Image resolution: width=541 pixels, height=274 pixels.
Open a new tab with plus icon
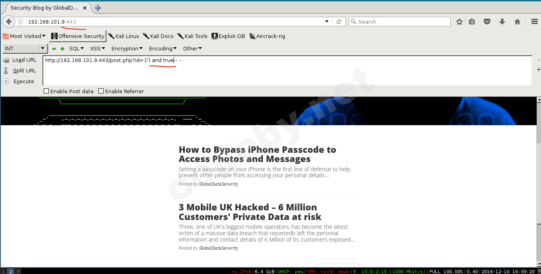pos(98,8)
